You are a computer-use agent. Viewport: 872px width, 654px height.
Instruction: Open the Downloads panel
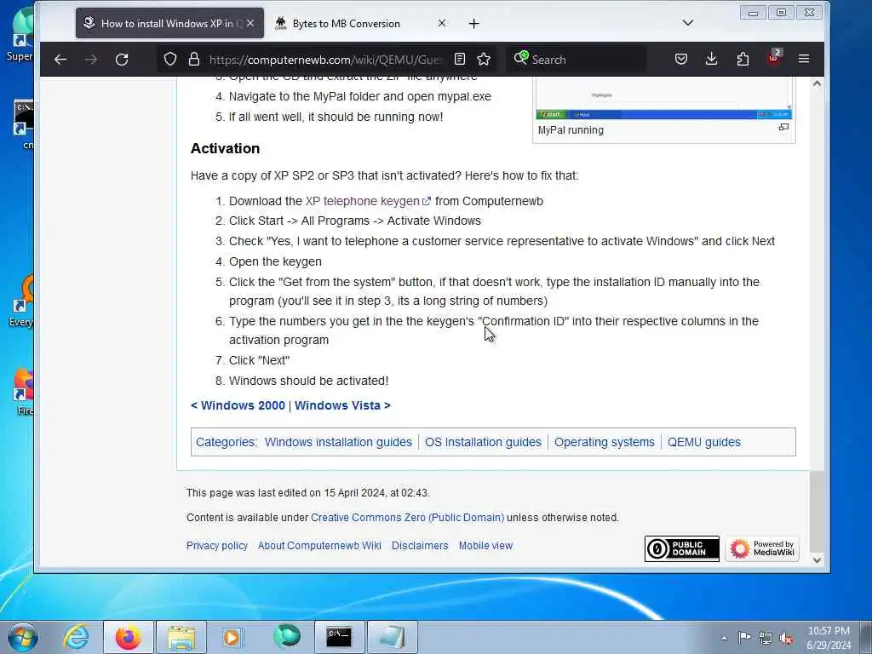coord(711,59)
